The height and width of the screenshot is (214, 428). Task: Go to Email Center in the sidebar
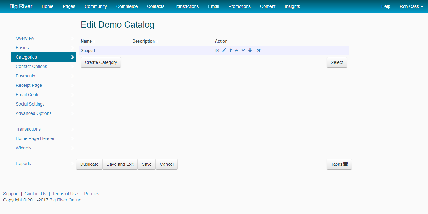tap(44, 95)
